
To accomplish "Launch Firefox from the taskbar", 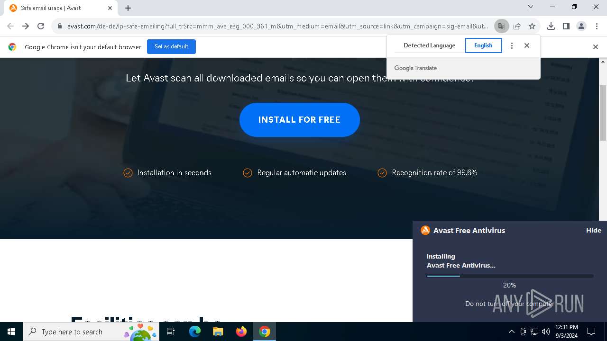I will pos(241,332).
